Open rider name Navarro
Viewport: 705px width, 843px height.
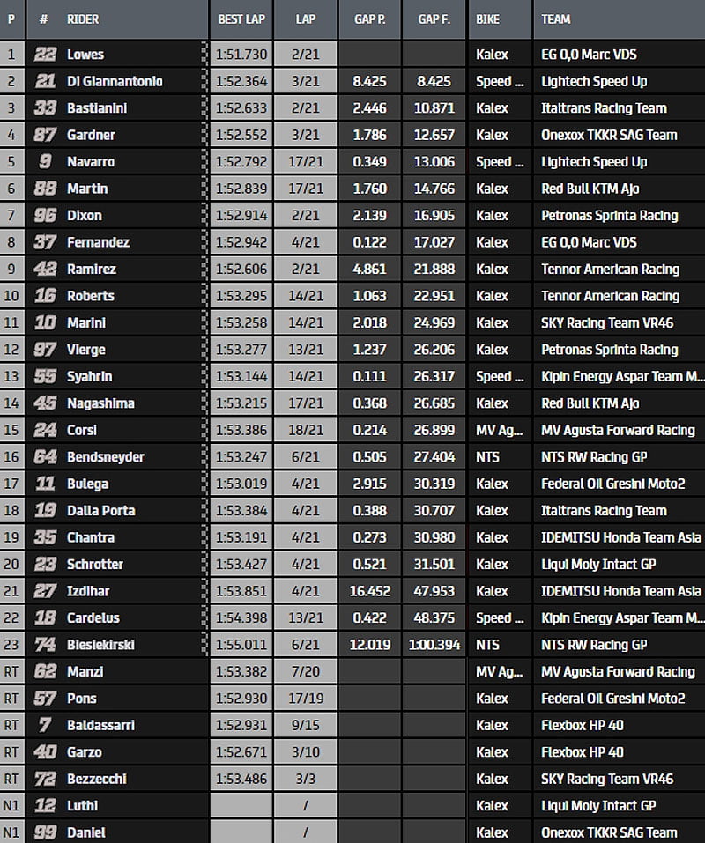click(x=91, y=162)
